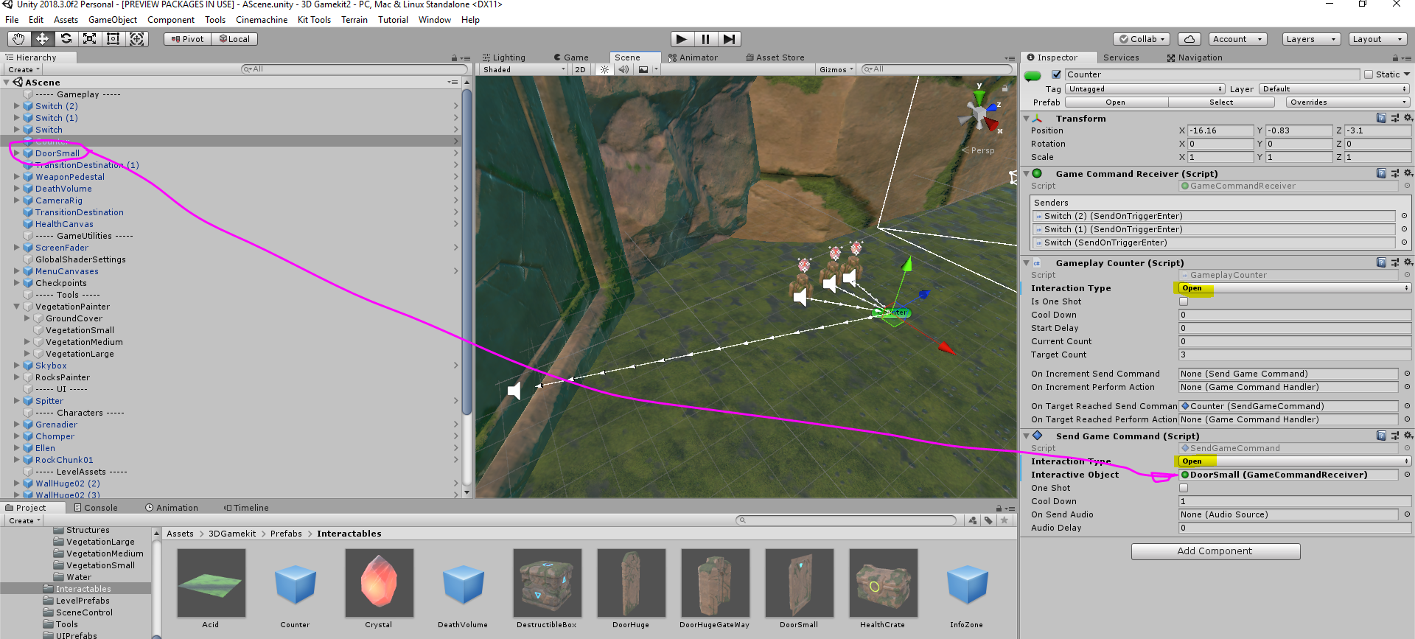This screenshot has width=1415, height=639.
Task: Open the Gizmos dropdown
Action: point(836,69)
